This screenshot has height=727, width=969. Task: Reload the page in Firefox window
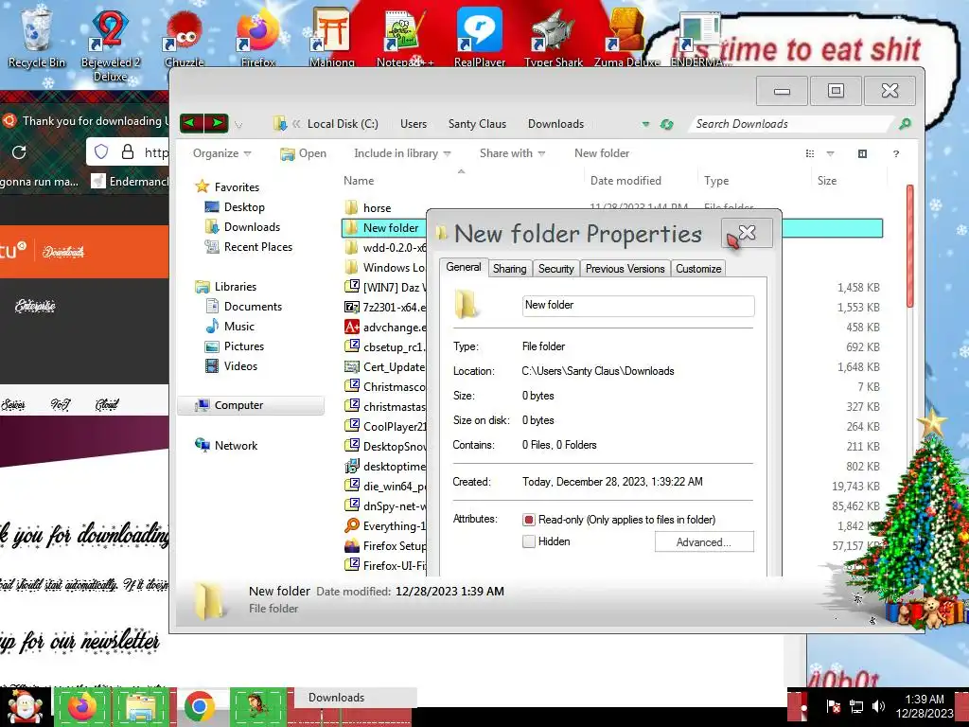[x=19, y=151]
